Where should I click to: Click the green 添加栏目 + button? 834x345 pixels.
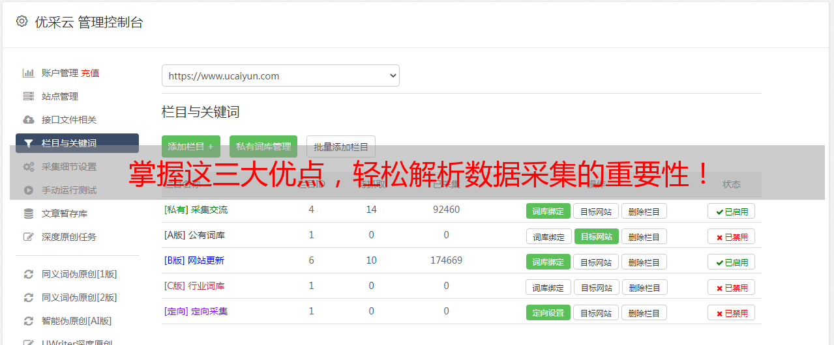[x=191, y=146]
